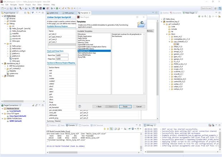The image size is (222, 157).
Task: Click the Quick Access search box
Action: [x=206, y=8]
